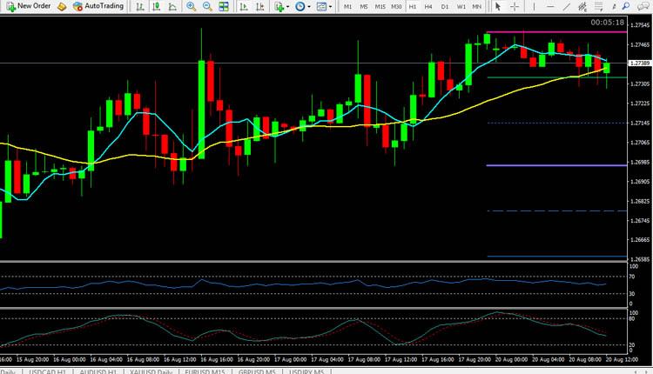This screenshot has width=653, height=374.
Task: Click the chart Templates icon
Action: coord(321,7)
